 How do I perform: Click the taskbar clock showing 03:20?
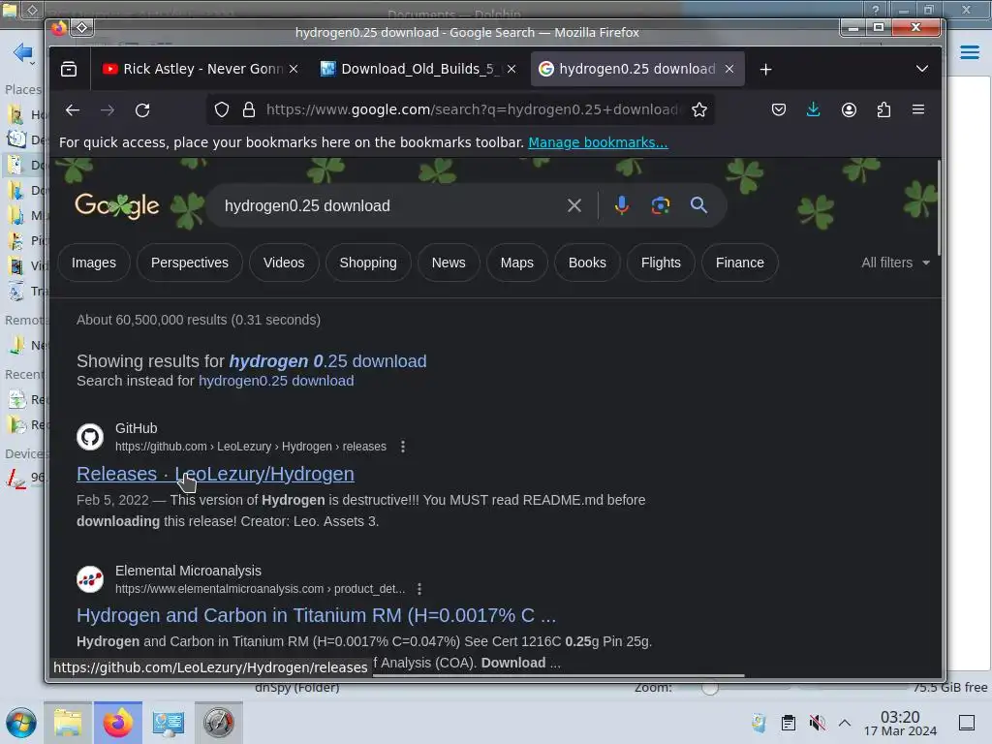tap(900, 723)
